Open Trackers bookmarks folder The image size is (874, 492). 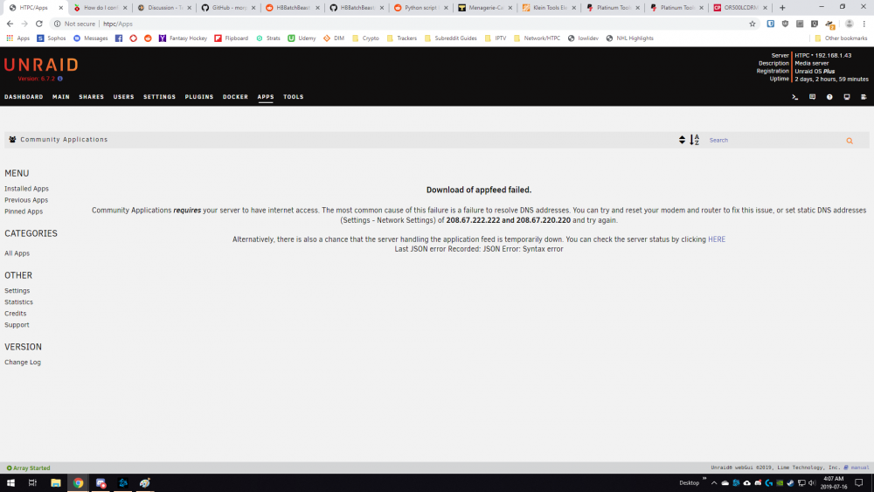(x=401, y=38)
